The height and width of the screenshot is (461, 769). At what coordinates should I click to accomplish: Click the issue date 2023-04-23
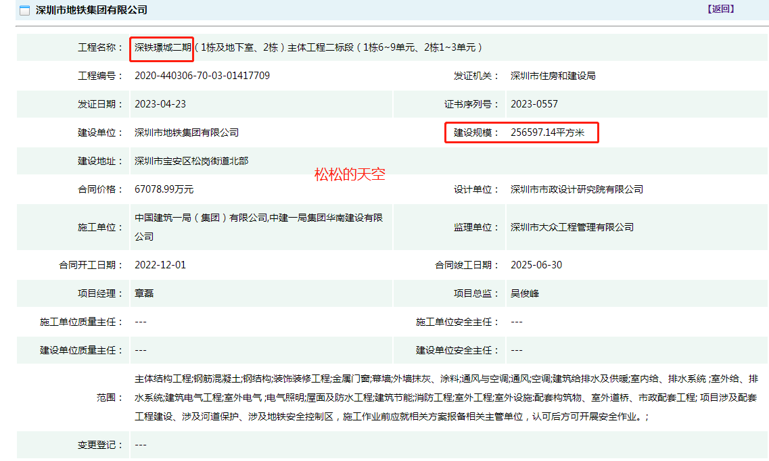tap(160, 104)
